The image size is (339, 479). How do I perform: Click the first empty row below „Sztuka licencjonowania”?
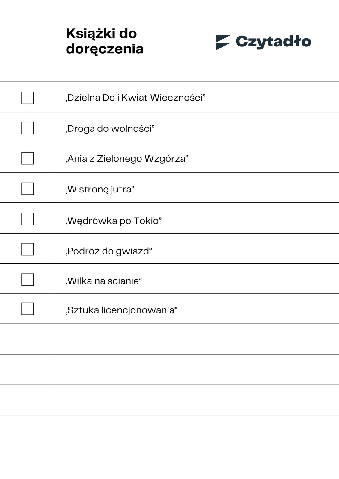(169, 339)
